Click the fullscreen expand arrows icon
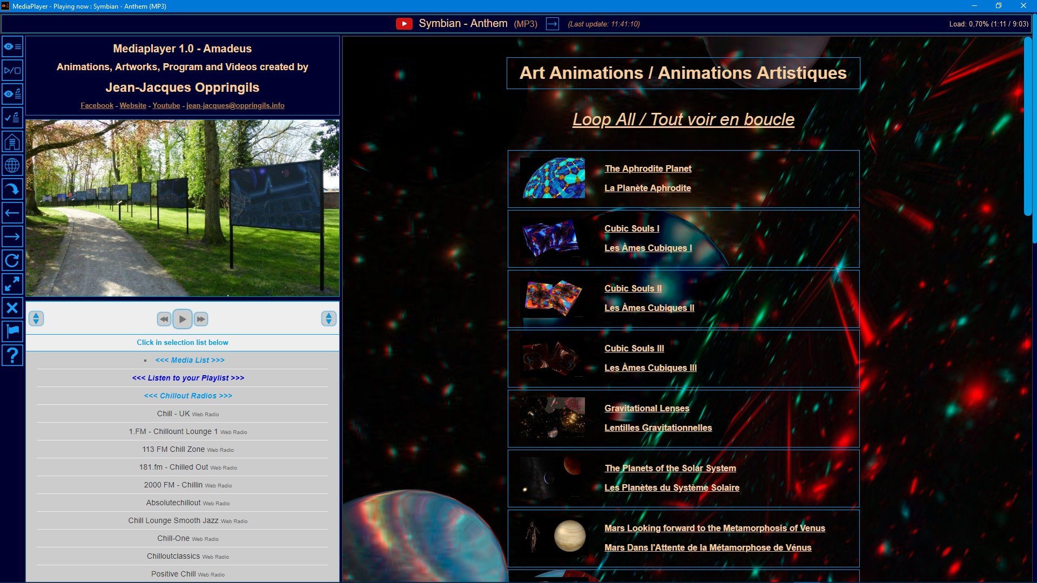The image size is (1037, 583). point(12,284)
